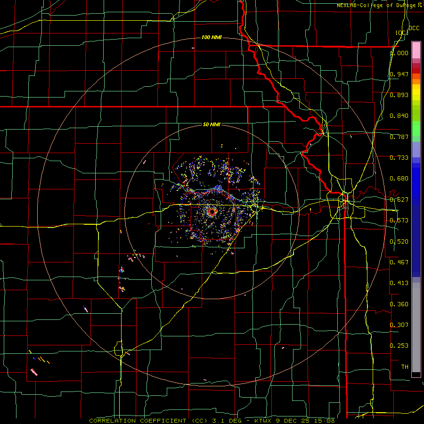This screenshot has width=424, height=424.
Task: Click the 0.413 color scale value
Action: (399, 283)
